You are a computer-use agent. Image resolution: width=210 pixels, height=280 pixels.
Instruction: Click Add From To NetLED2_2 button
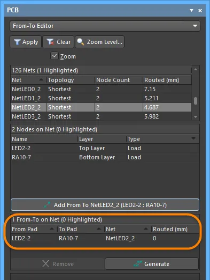[x=105, y=205]
